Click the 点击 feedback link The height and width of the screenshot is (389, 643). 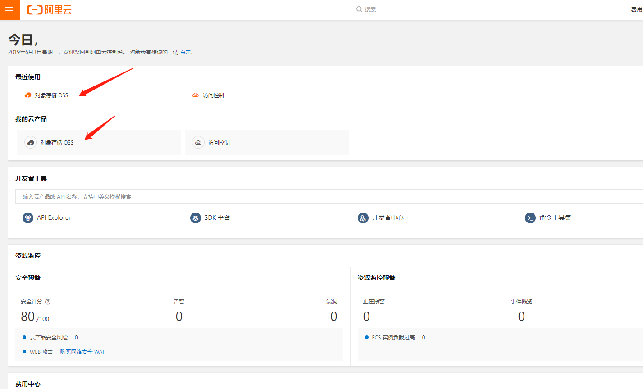[185, 52]
